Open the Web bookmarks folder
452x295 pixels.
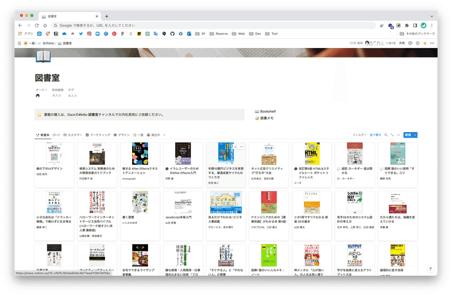coord(238,34)
